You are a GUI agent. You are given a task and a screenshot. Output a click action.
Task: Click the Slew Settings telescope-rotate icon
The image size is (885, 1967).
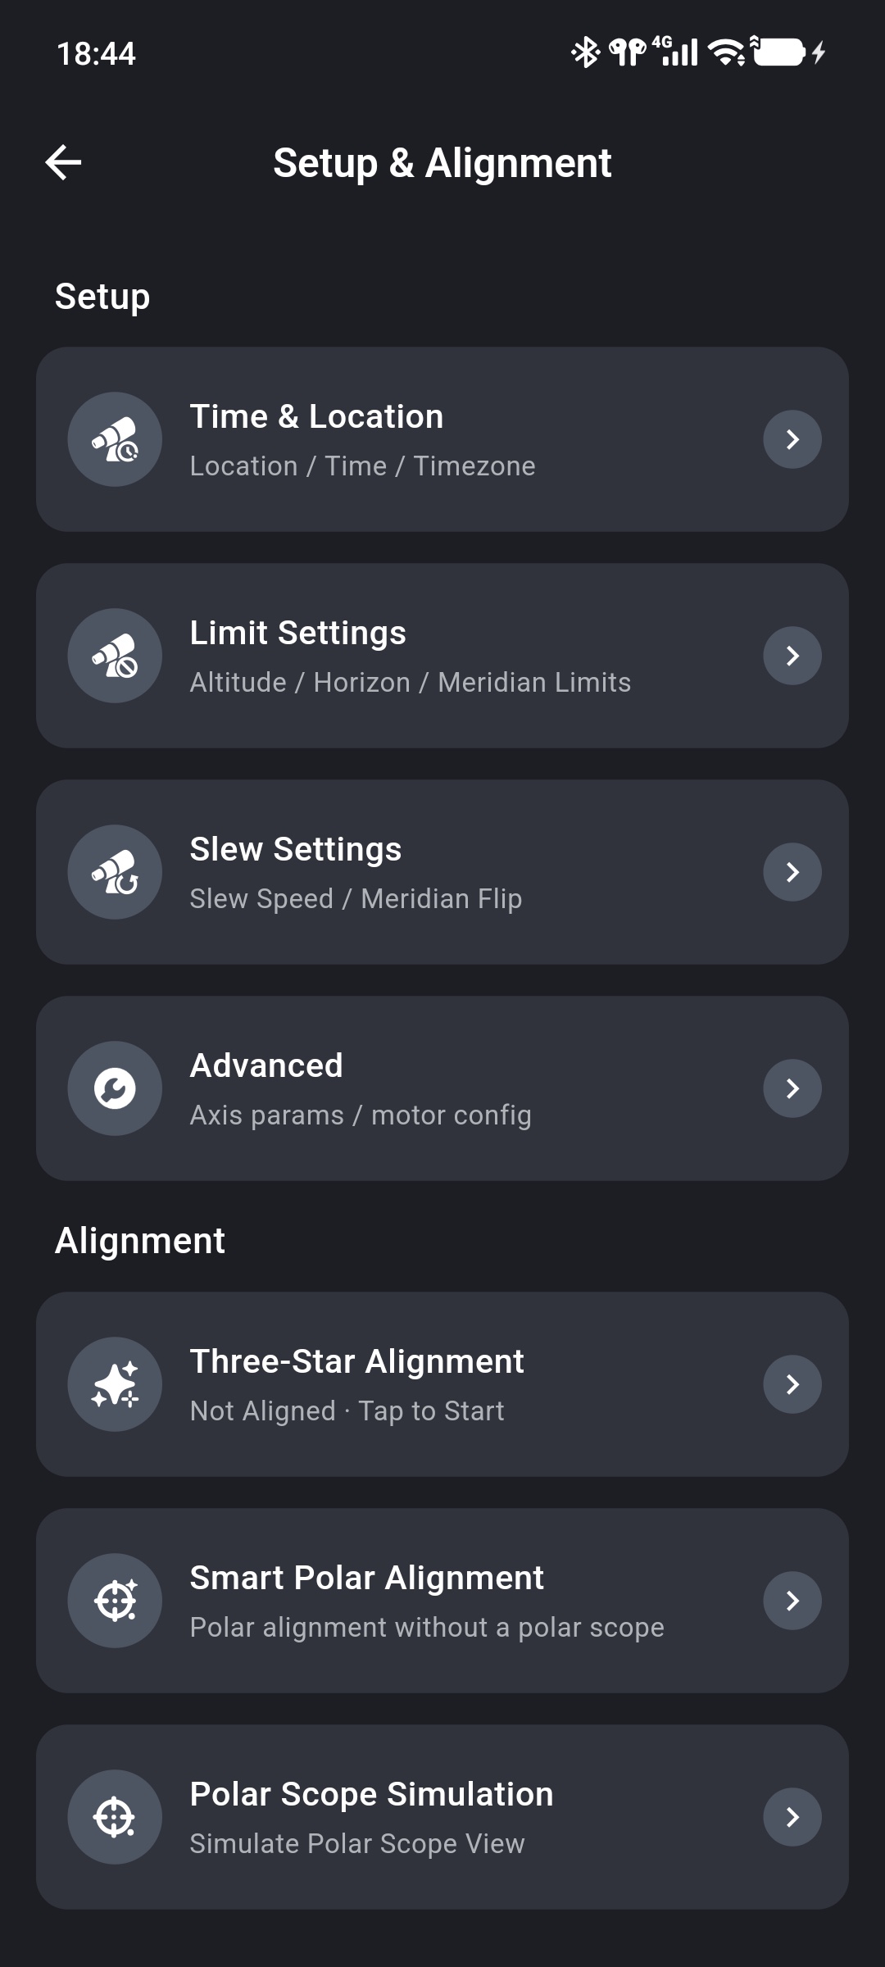[115, 872]
